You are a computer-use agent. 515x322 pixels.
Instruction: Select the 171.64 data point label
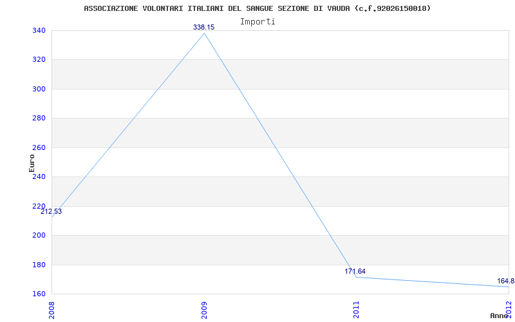click(x=355, y=271)
